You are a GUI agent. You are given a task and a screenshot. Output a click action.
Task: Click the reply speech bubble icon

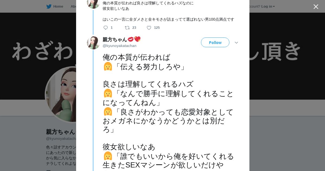tap(106, 28)
